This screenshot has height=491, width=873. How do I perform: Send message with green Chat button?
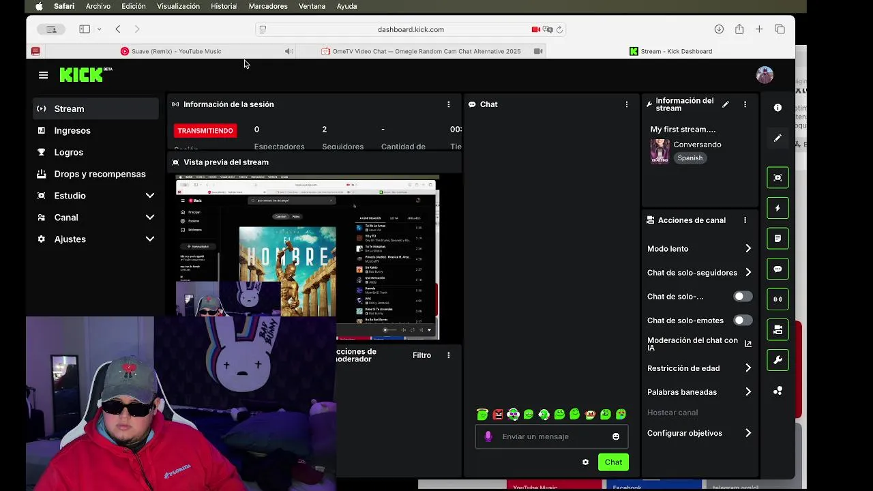coord(613,462)
